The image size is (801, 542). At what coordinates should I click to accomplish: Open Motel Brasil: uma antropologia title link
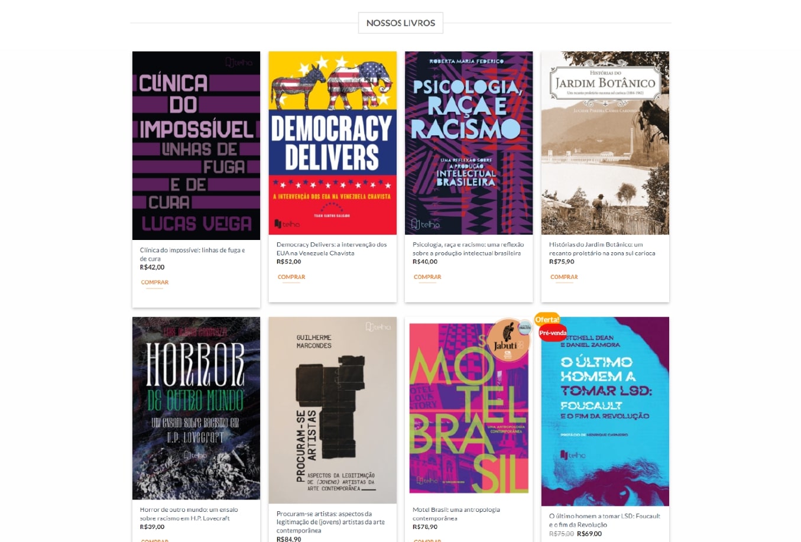click(x=456, y=514)
